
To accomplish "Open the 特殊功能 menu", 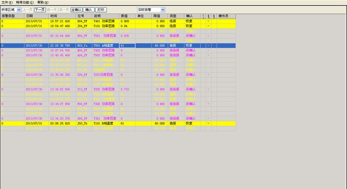I will (x=25, y=3).
